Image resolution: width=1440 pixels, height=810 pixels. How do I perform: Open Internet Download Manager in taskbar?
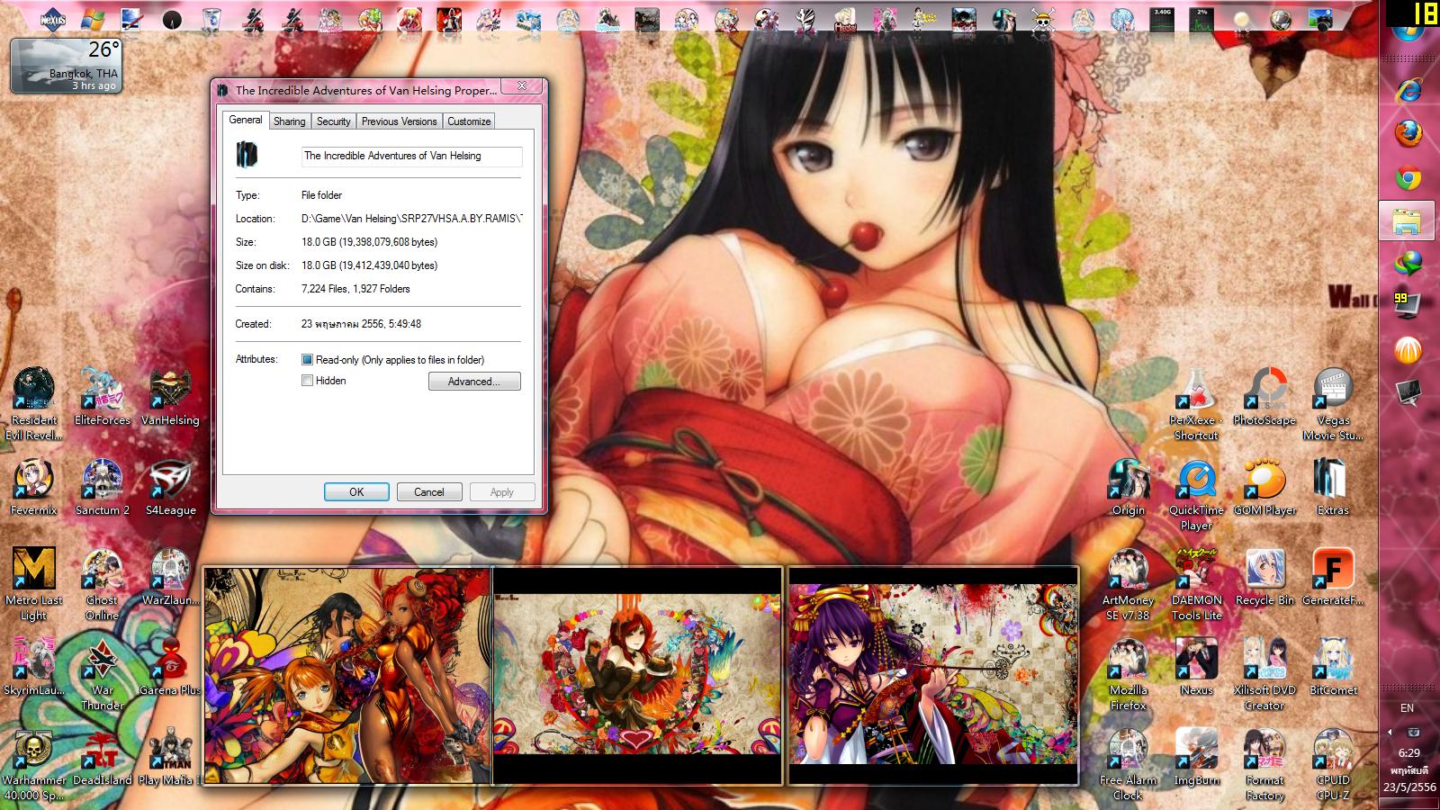click(x=1408, y=264)
